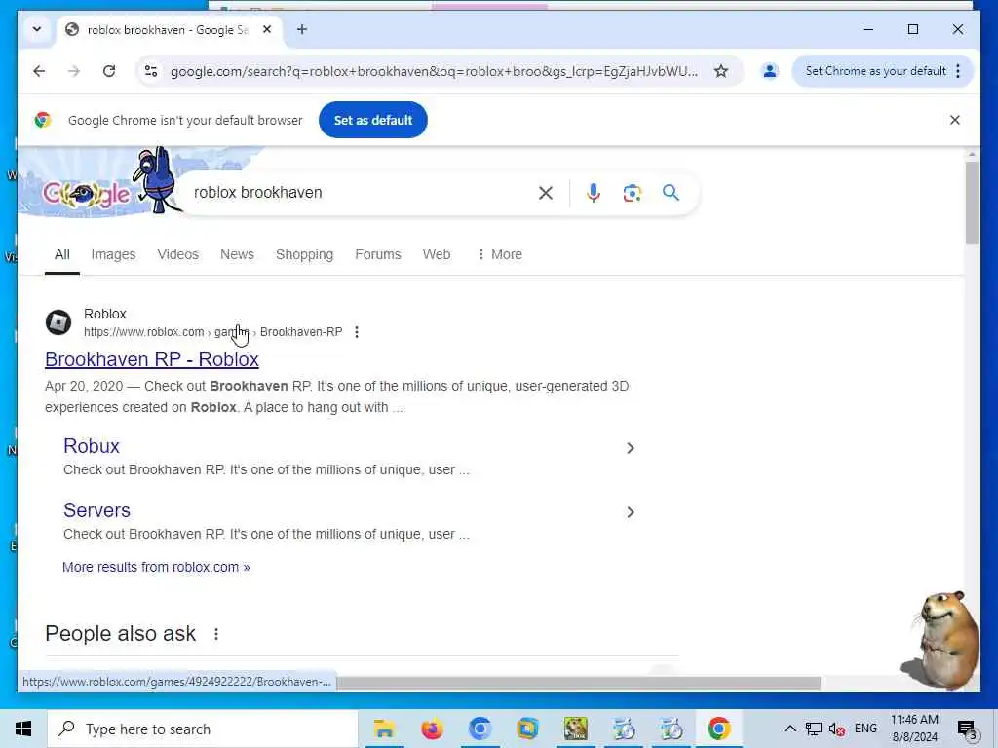Viewport: 998px width, 748px height.
Task: Click the Roblox site favicon
Action: tap(58, 321)
